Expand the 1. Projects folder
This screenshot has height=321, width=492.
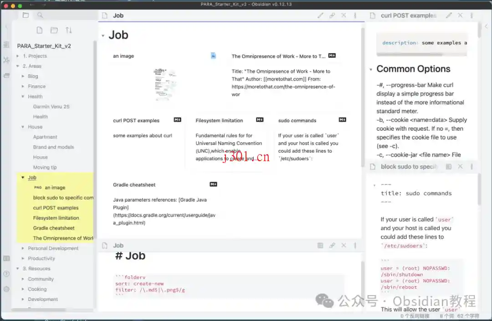(18, 56)
